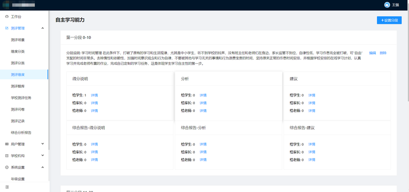Open 给家长 详情 under 综合报告-得分说明
Screen dimensions: 409x192
pyautogui.click(x=94, y=152)
